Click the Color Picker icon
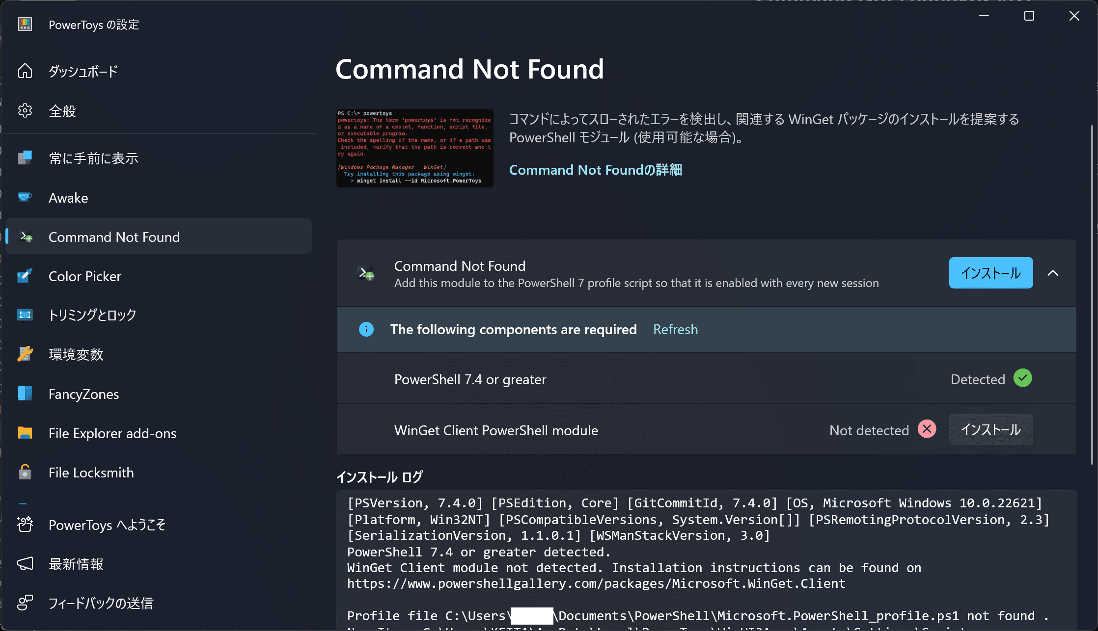This screenshot has height=631, width=1098. (25, 276)
